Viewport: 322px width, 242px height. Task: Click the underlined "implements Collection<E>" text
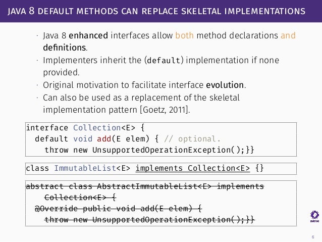point(193,168)
